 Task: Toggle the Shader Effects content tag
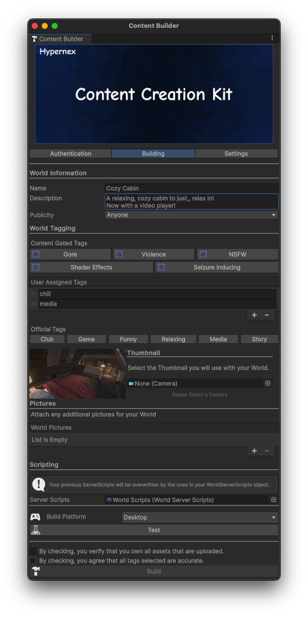91,267
